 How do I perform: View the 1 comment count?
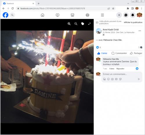(140, 47)
